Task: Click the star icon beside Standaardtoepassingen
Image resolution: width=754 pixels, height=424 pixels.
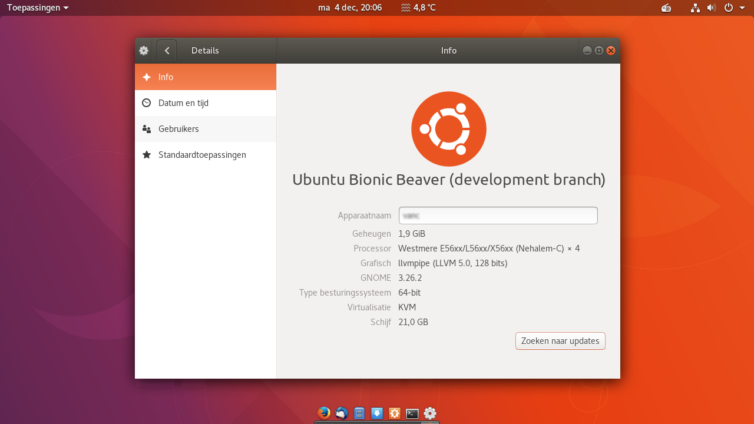Action: (147, 155)
